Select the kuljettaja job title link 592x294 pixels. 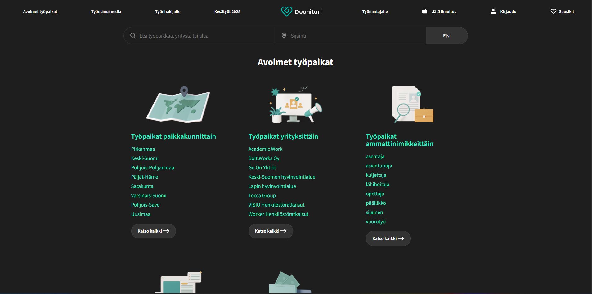point(376,175)
